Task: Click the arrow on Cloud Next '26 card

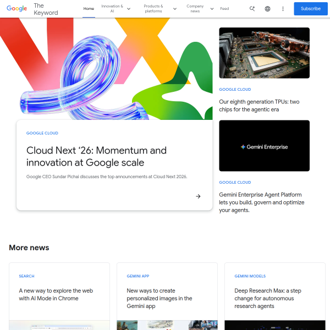Action: click(198, 196)
